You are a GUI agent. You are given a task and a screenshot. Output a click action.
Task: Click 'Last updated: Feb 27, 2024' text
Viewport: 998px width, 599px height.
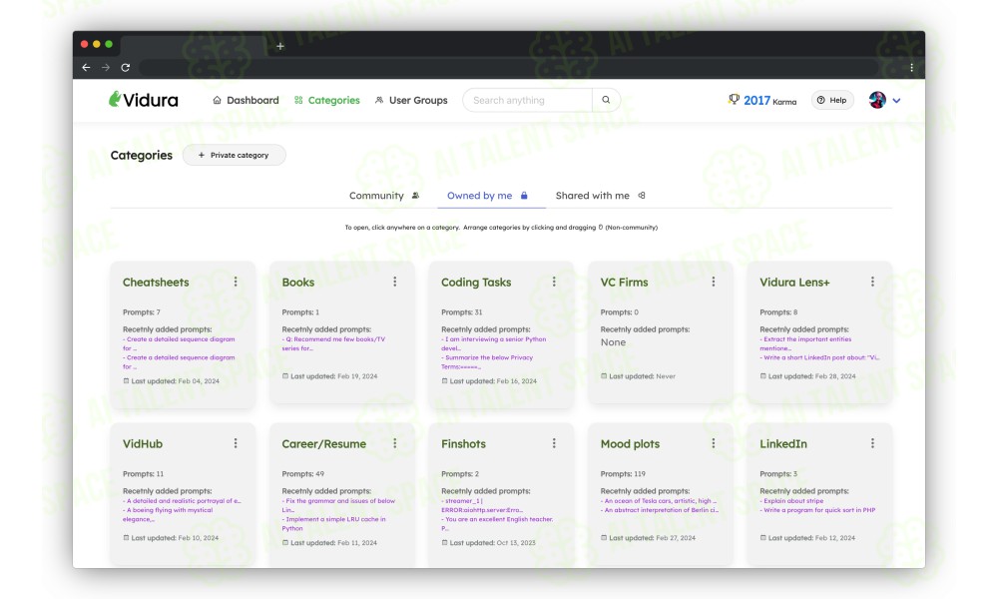click(x=648, y=538)
